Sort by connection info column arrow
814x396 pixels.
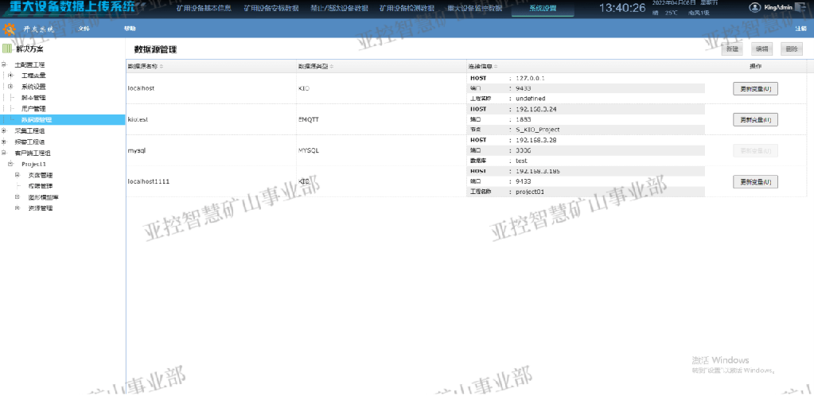click(x=496, y=67)
